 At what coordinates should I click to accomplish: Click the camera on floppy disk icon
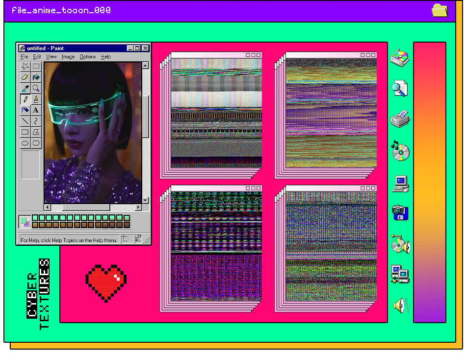(400, 213)
